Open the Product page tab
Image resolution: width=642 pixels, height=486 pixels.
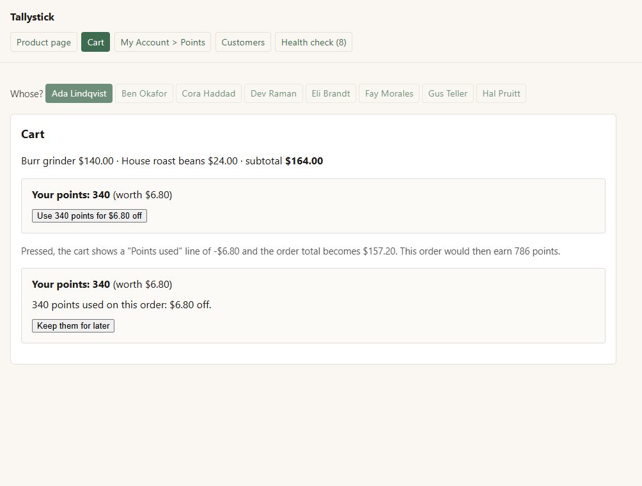click(44, 42)
